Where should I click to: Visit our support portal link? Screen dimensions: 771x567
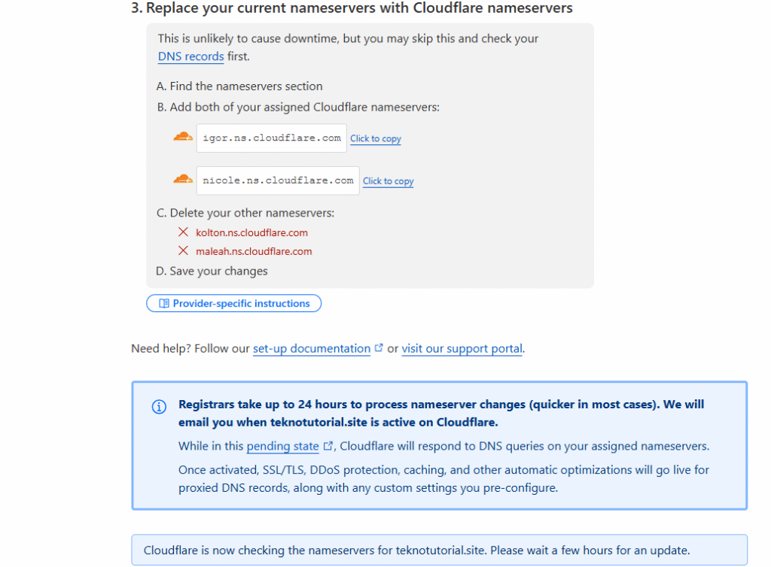[462, 348]
